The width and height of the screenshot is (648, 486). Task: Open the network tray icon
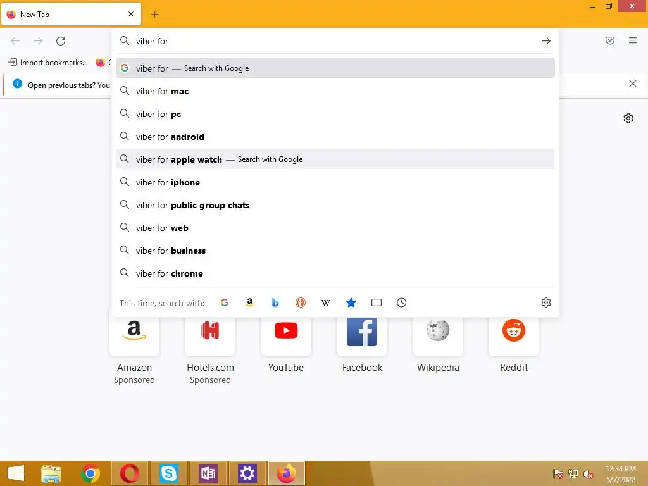(573, 474)
